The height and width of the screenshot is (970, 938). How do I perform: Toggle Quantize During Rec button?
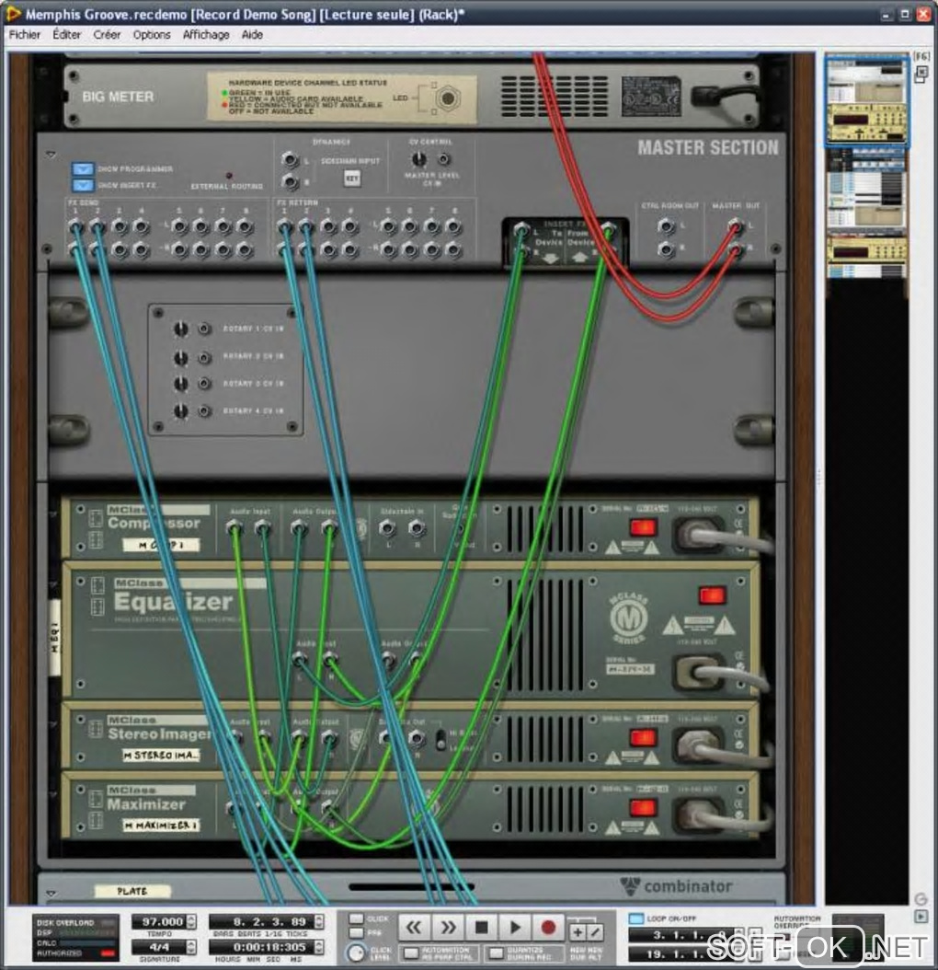click(x=496, y=953)
